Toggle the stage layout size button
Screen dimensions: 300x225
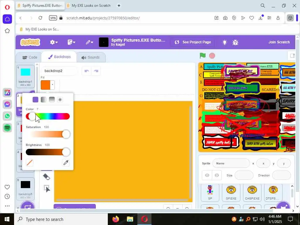[x=292, y=56]
